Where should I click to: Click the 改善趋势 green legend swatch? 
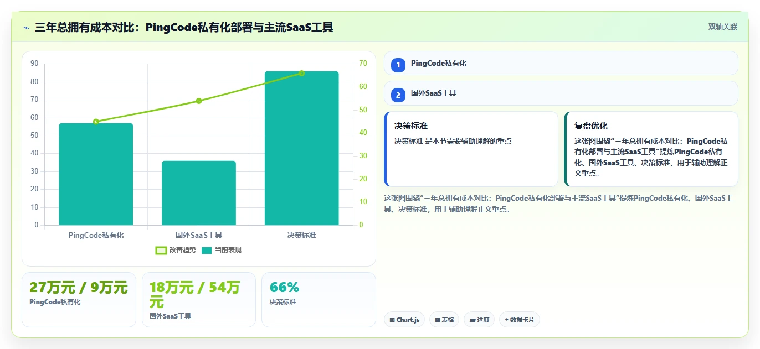pos(161,250)
